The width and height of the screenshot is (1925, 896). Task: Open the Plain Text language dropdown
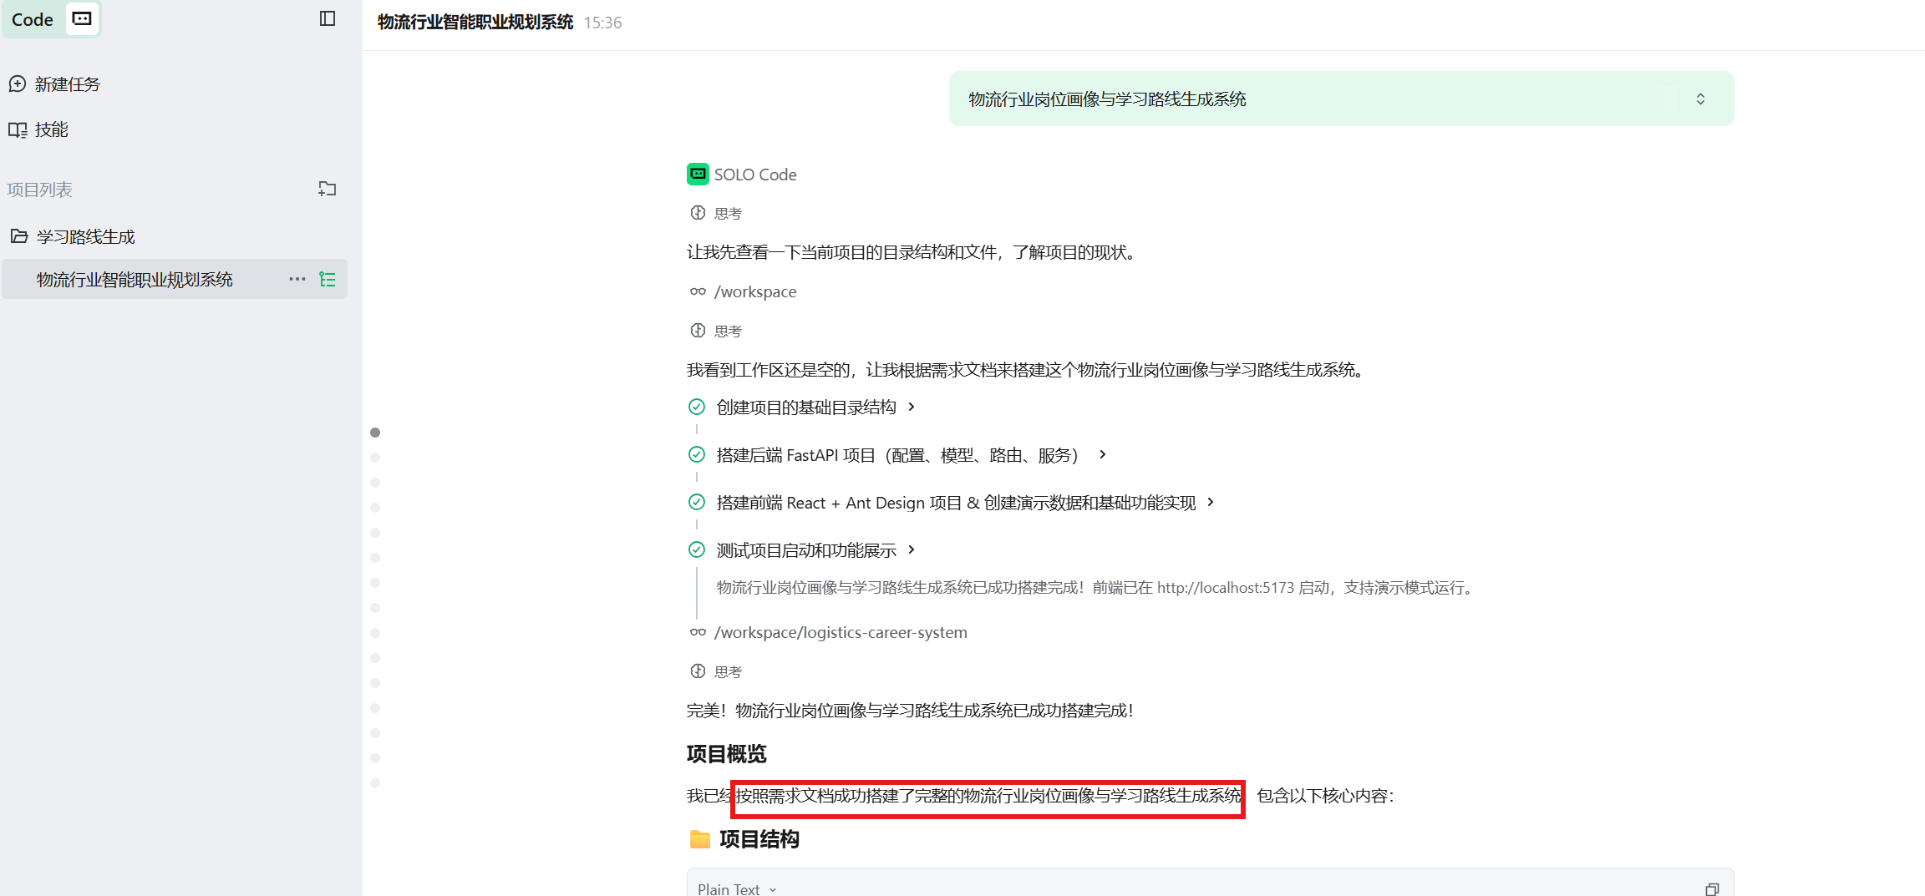coord(737,889)
